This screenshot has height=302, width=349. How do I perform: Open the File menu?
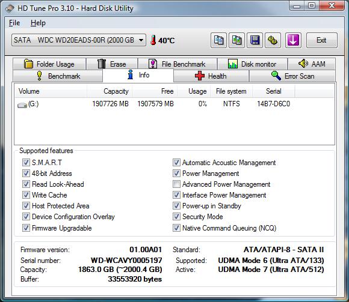[x=14, y=23]
